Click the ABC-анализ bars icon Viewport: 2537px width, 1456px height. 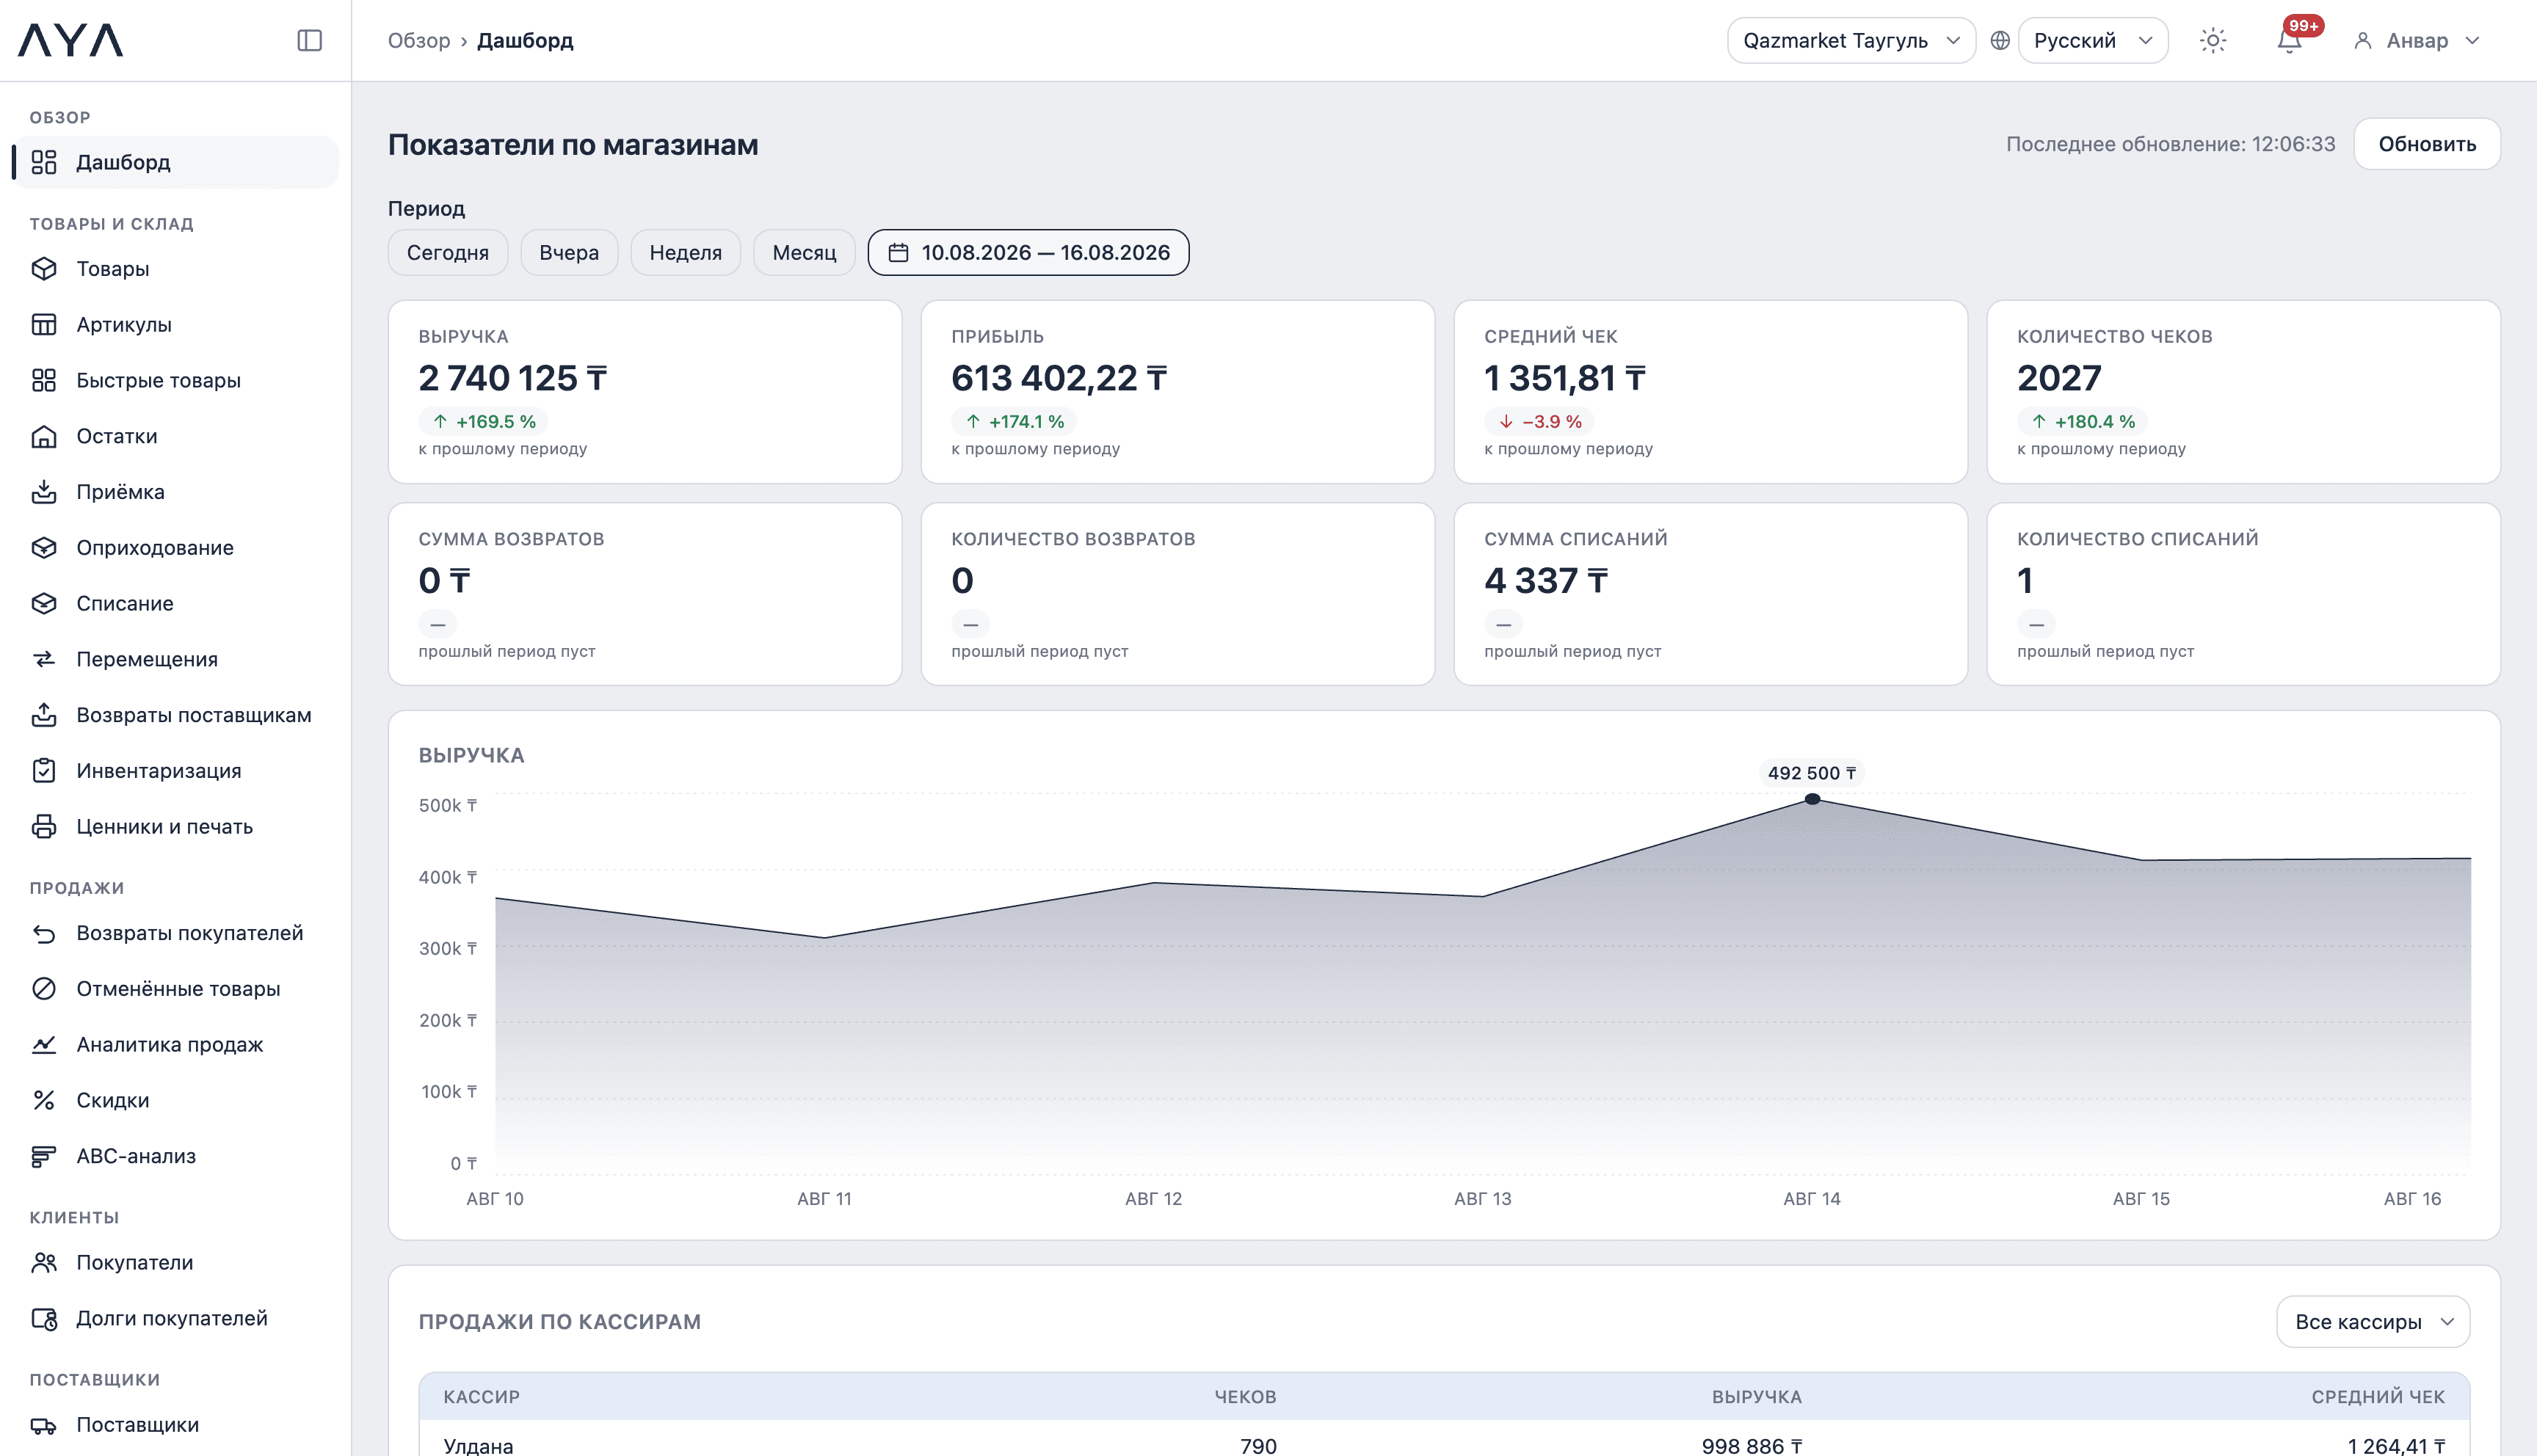44,1156
